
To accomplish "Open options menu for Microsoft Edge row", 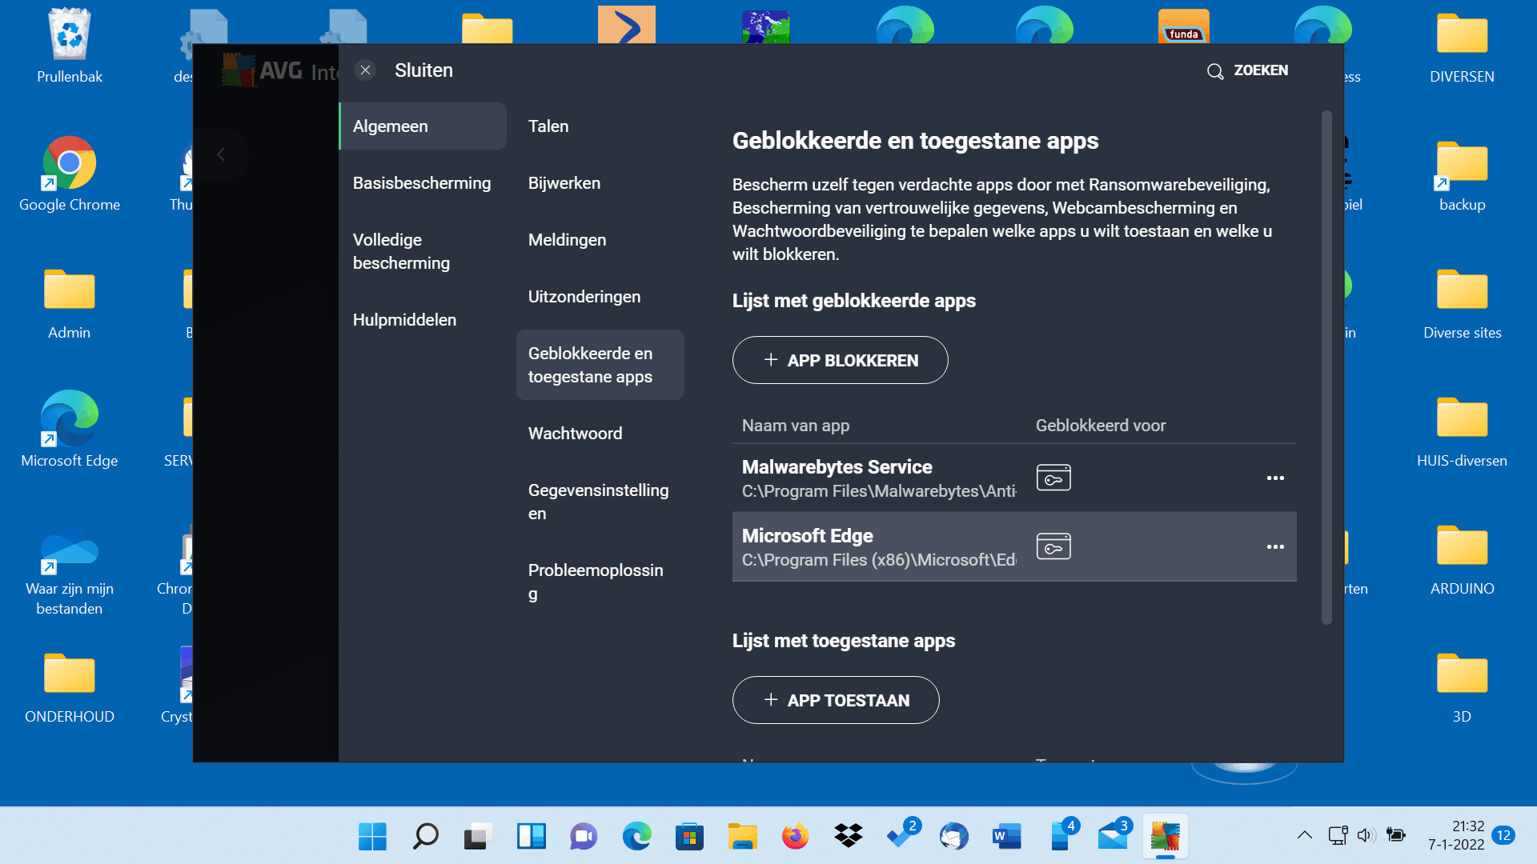I will coord(1275,546).
